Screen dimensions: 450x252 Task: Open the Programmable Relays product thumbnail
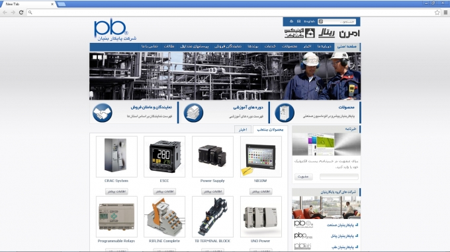click(x=116, y=216)
